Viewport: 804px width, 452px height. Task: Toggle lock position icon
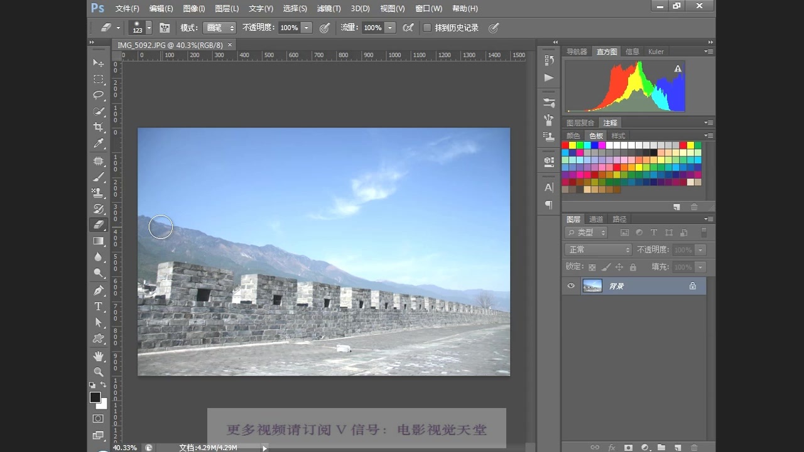point(619,267)
